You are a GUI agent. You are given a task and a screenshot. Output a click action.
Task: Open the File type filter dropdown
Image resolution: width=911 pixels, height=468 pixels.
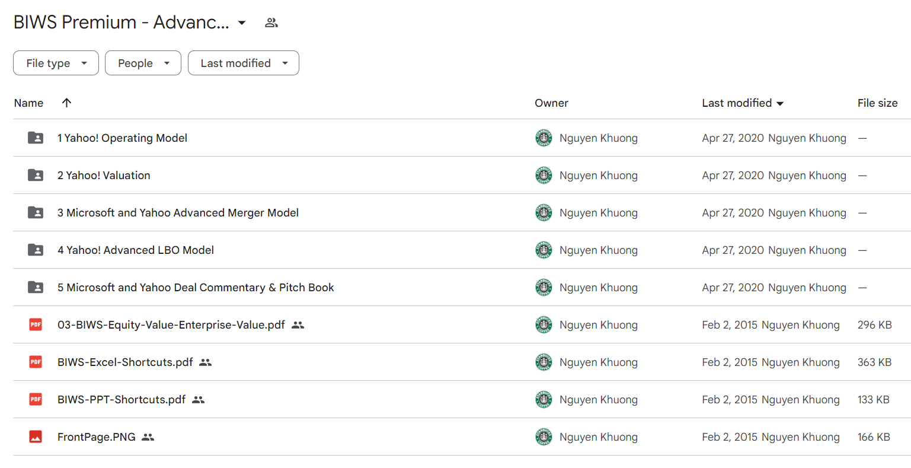pyautogui.click(x=56, y=63)
